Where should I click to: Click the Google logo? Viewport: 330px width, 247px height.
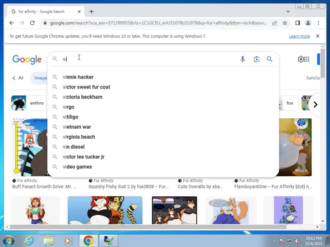pyautogui.click(x=27, y=59)
